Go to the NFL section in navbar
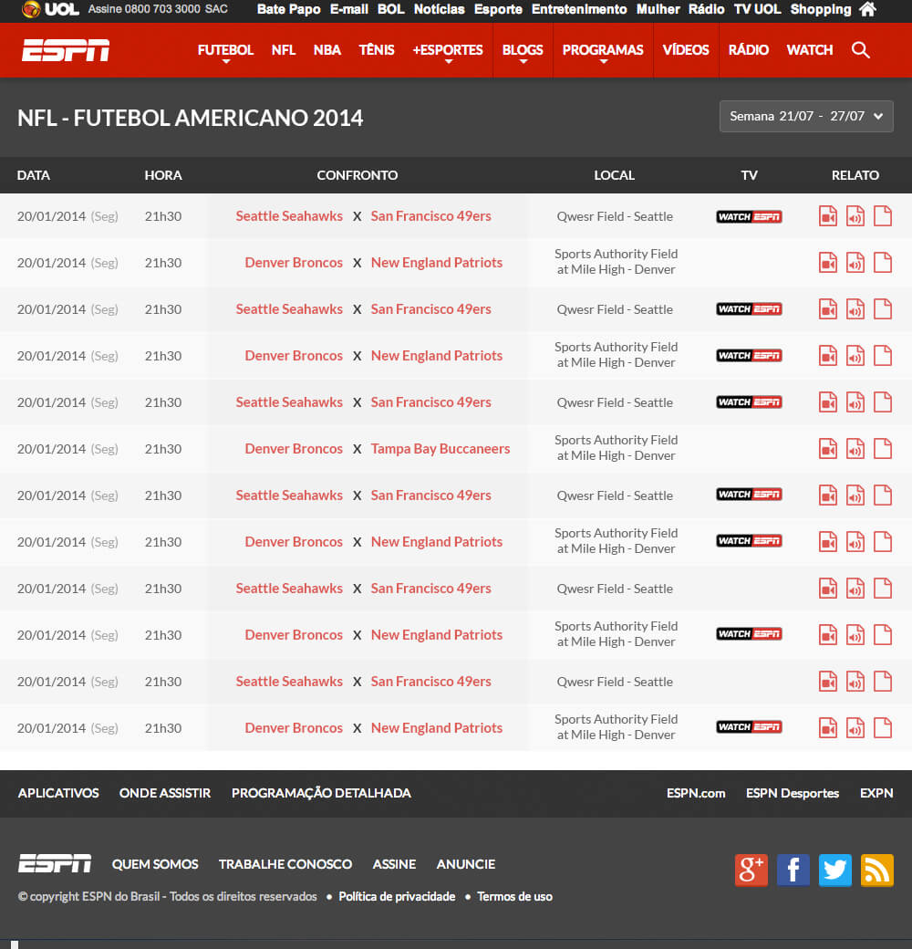 [x=283, y=50]
